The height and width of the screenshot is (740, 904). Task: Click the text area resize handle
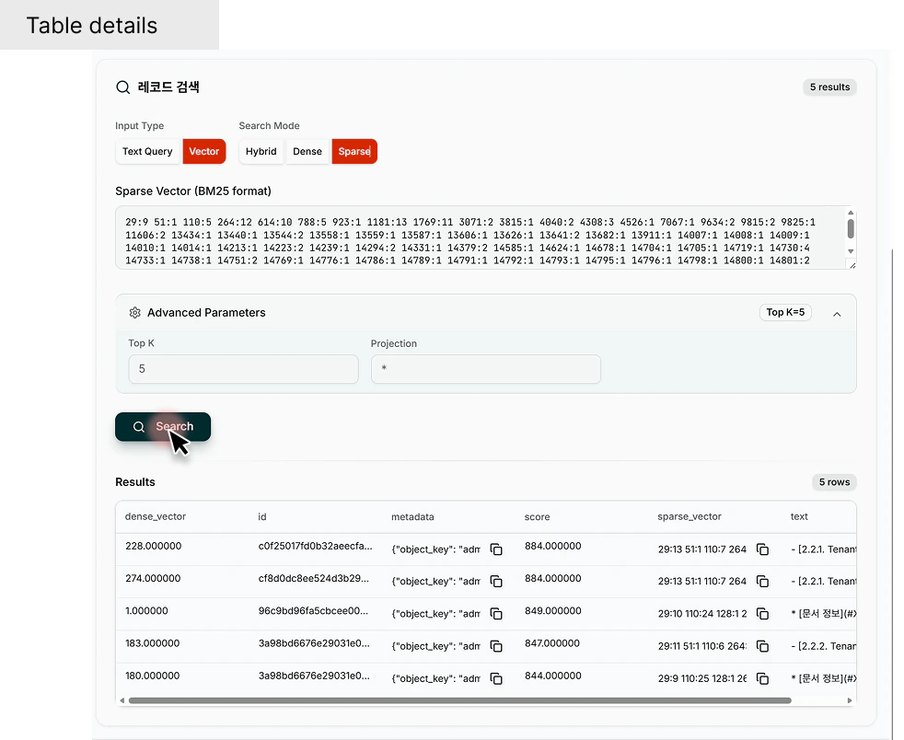(x=852, y=265)
